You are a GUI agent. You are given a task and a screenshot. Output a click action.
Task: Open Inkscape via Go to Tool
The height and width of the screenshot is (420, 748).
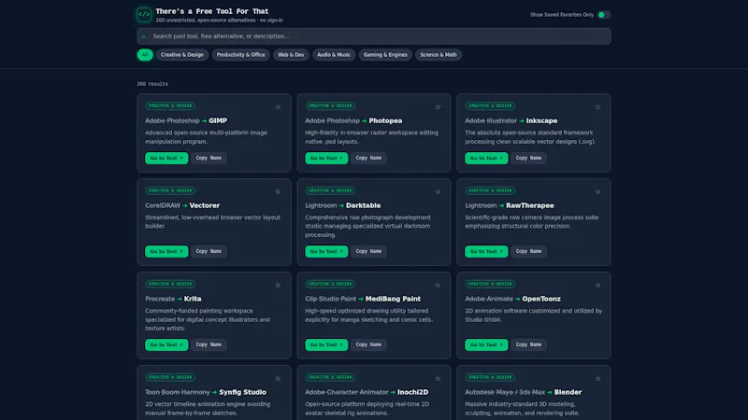click(x=486, y=158)
